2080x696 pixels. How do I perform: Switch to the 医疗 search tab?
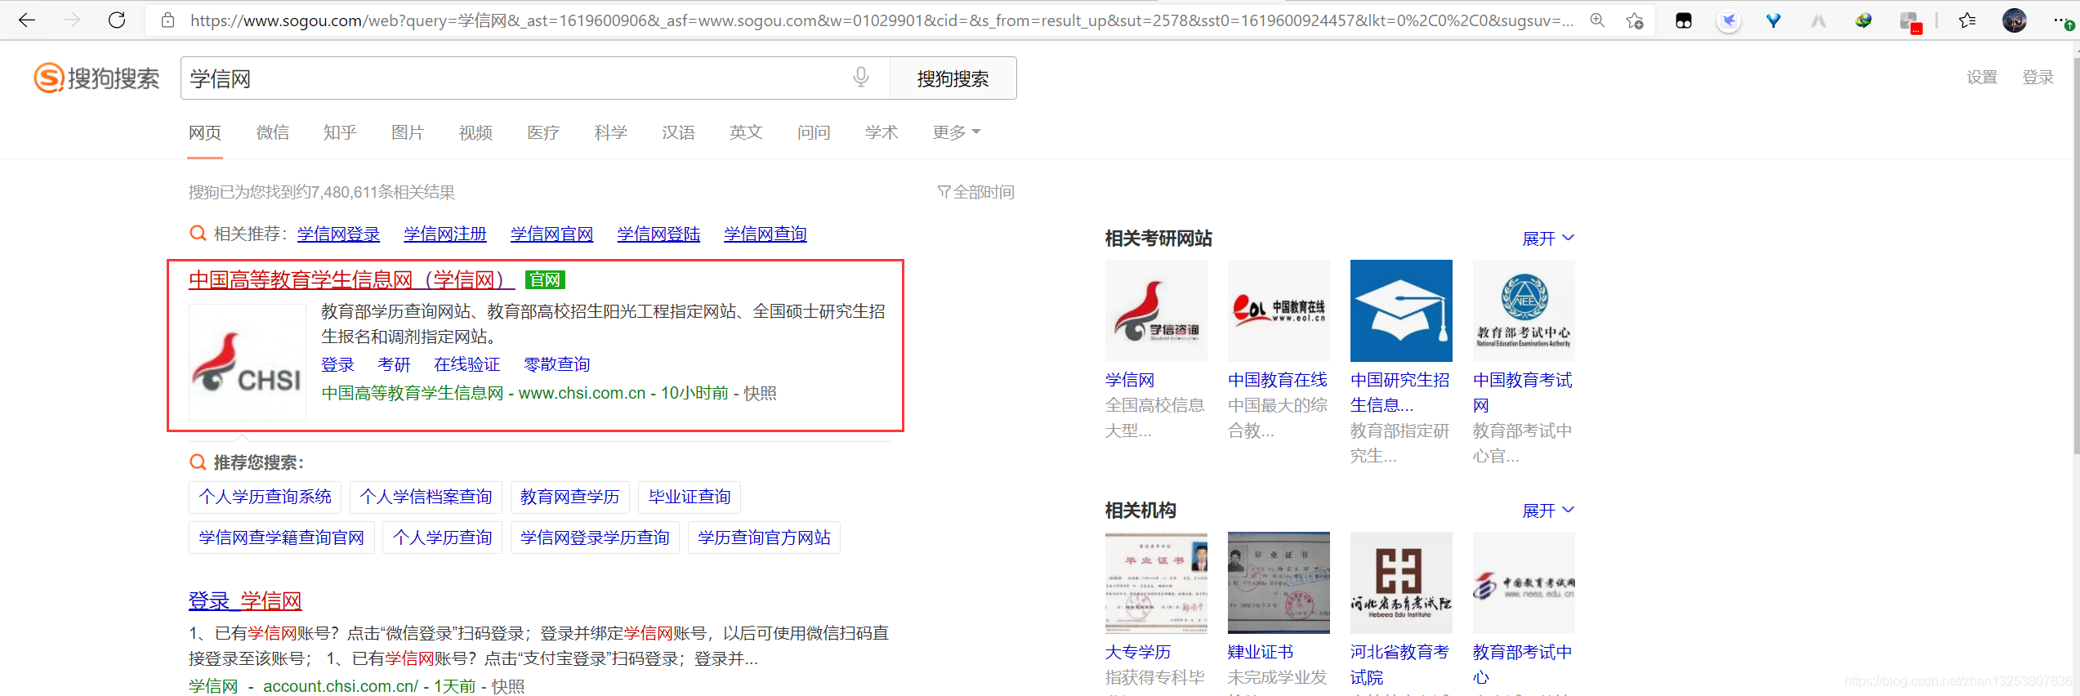[543, 132]
